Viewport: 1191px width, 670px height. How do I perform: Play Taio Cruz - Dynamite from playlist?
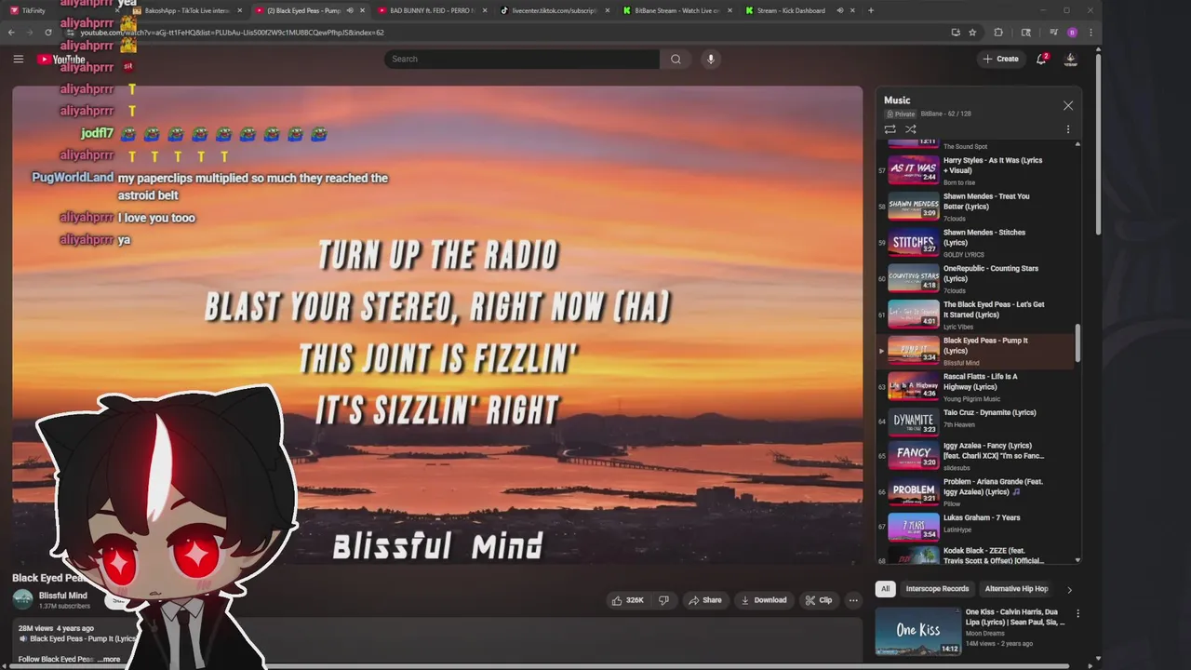click(977, 423)
